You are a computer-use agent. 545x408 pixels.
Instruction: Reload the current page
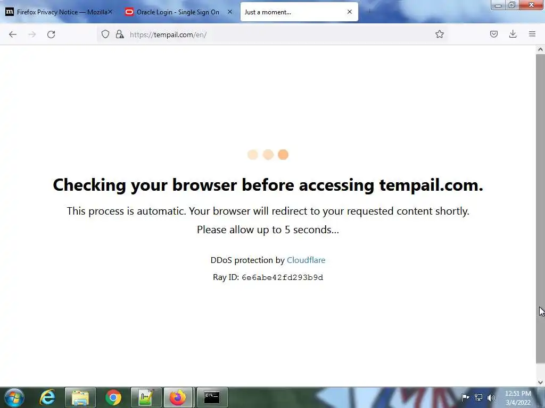(51, 35)
